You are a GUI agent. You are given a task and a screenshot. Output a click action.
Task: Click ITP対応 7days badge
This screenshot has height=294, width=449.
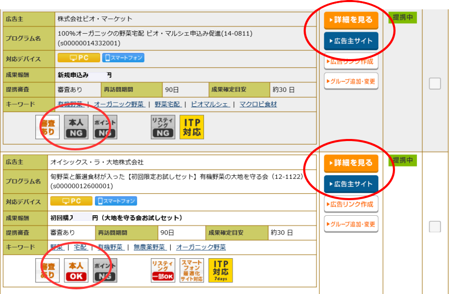(221, 270)
